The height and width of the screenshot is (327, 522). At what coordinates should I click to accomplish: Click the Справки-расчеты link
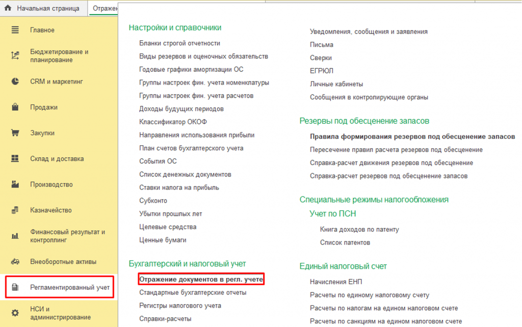[x=165, y=319]
